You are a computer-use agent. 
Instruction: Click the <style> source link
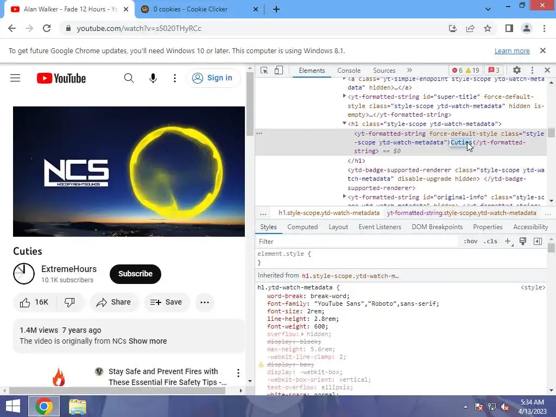click(533, 288)
